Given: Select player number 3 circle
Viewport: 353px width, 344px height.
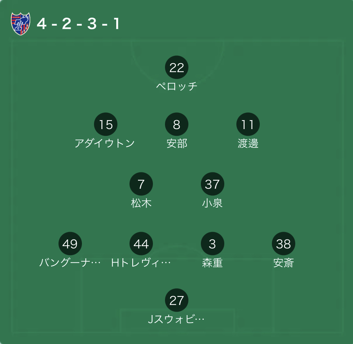Looking at the screenshot, I should click(212, 244).
